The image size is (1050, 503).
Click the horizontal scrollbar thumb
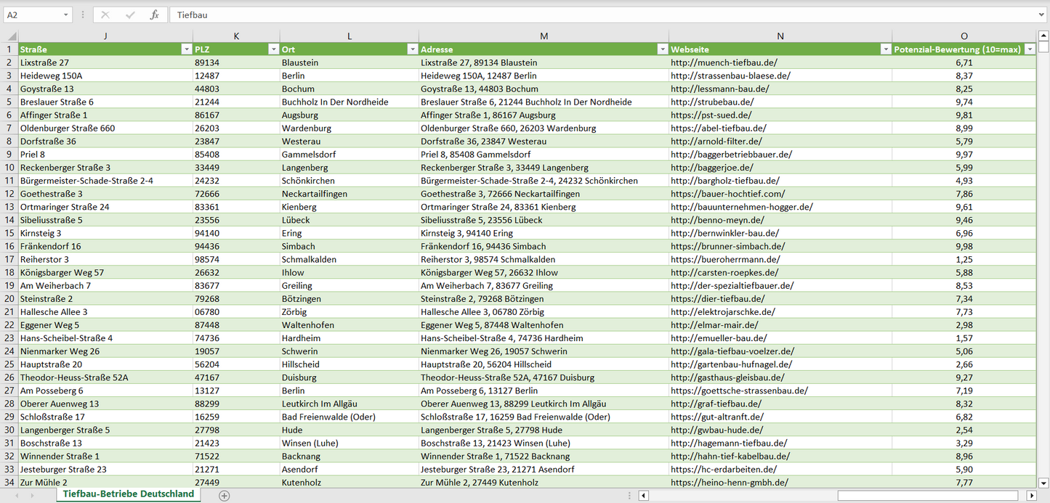pos(929,496)
